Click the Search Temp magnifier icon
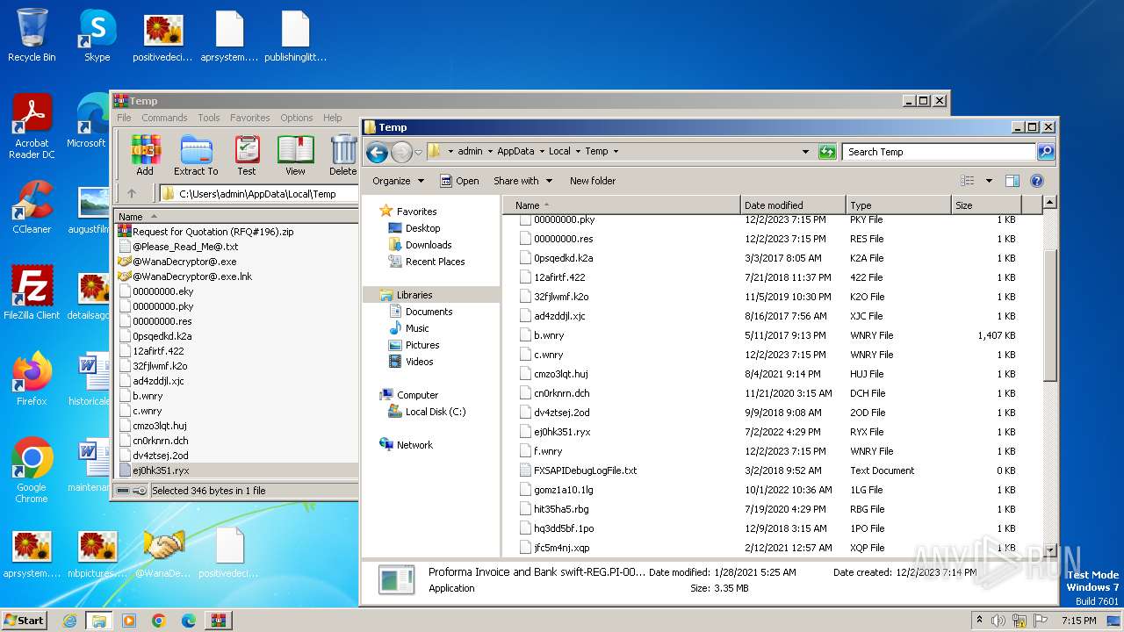Viewport: 1124px width, 632px height. (1045, 152)
